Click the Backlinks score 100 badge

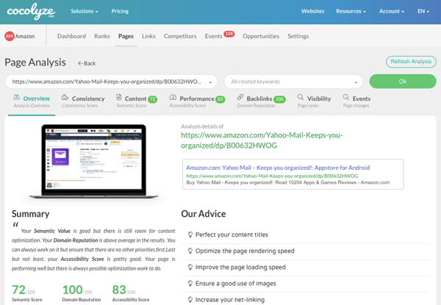coord(279,99)
